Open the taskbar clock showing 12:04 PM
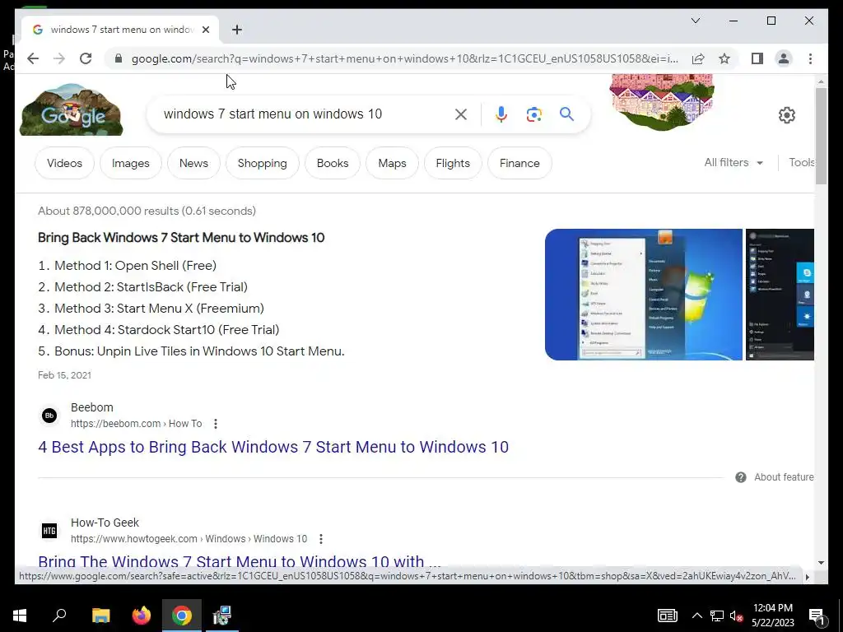 772,616
